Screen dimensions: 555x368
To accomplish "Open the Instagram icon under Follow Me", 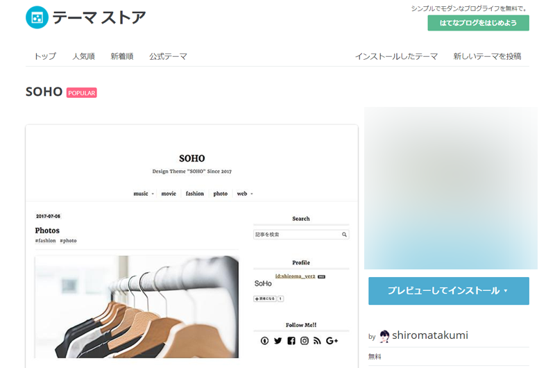I will point(305,341).
